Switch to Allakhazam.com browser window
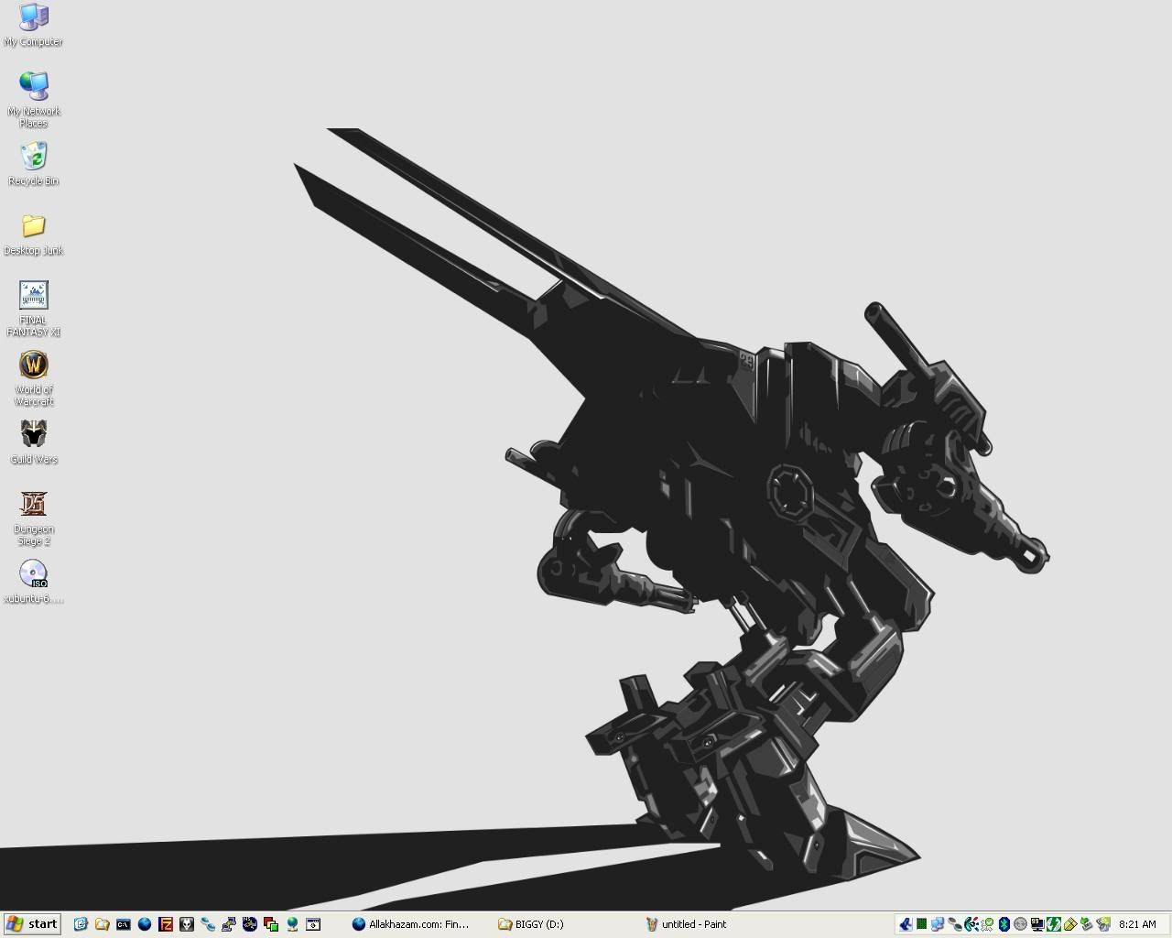Screen dimensions: 1172x938 point(411,924)
